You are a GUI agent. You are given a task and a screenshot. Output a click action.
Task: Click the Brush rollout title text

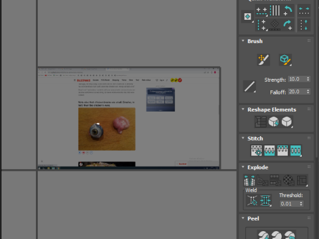(x=255, y=41)
